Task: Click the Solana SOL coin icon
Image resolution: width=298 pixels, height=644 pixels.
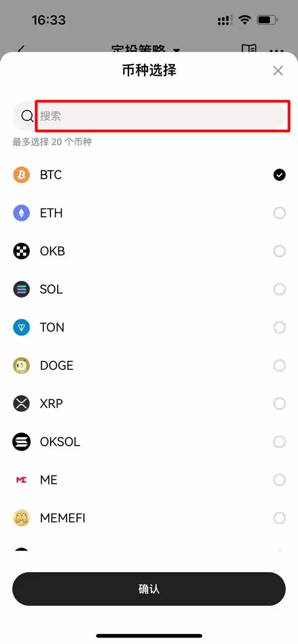Action: click(21, 289)
